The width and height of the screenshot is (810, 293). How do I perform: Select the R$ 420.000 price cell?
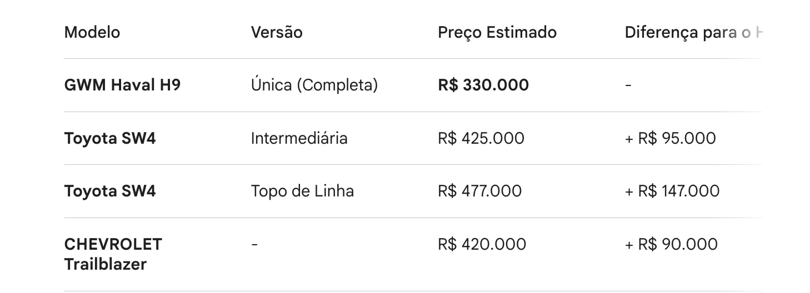pos(482,244)
